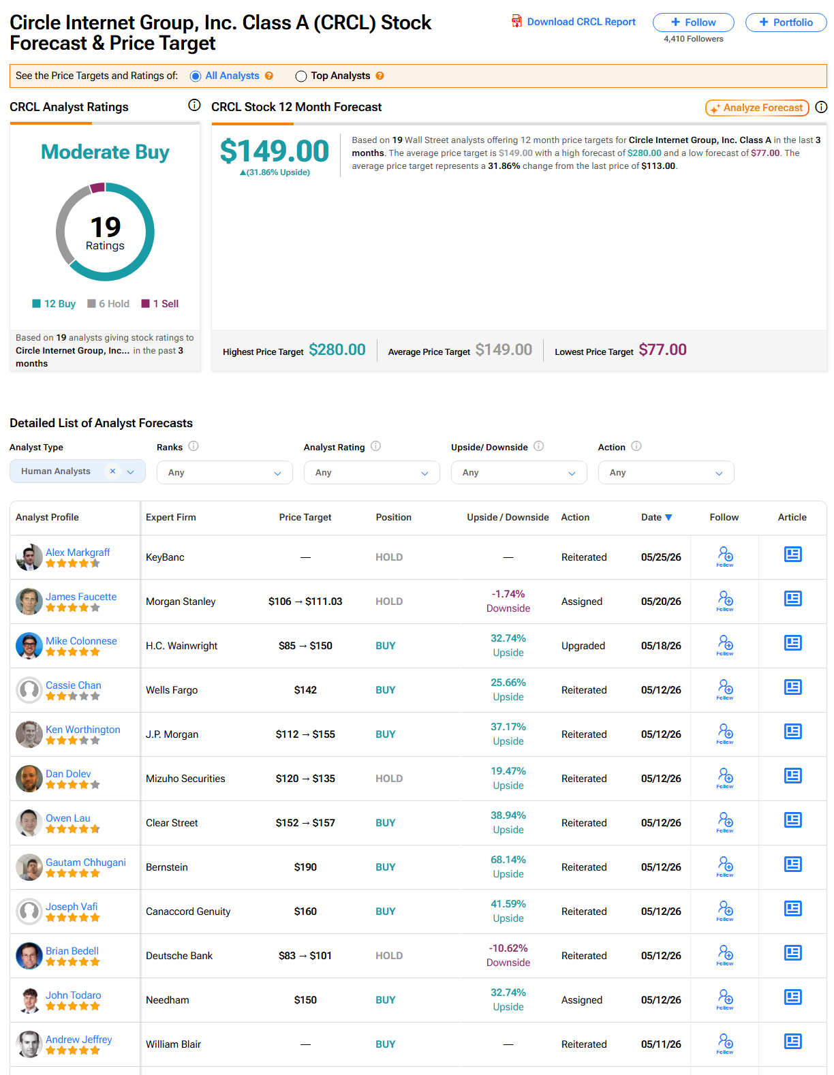Follow analyst Ken Worthington via follow icon
This screenshot has height=1075, width=834.
(725, 734)
